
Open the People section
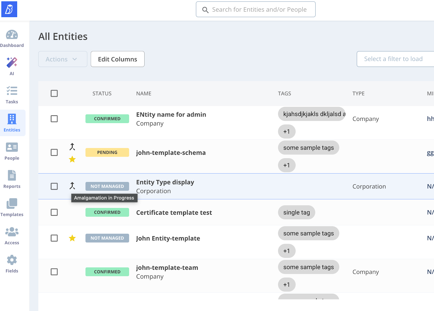tap(12, 151)
